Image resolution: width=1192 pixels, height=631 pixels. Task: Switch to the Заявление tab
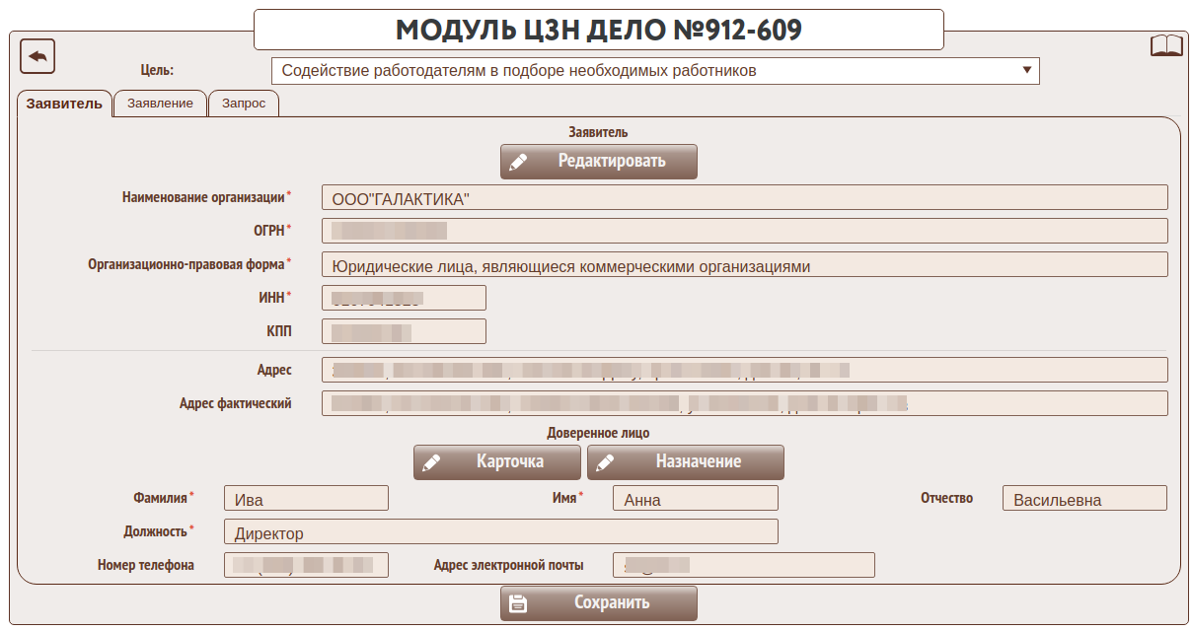(160, 104)
